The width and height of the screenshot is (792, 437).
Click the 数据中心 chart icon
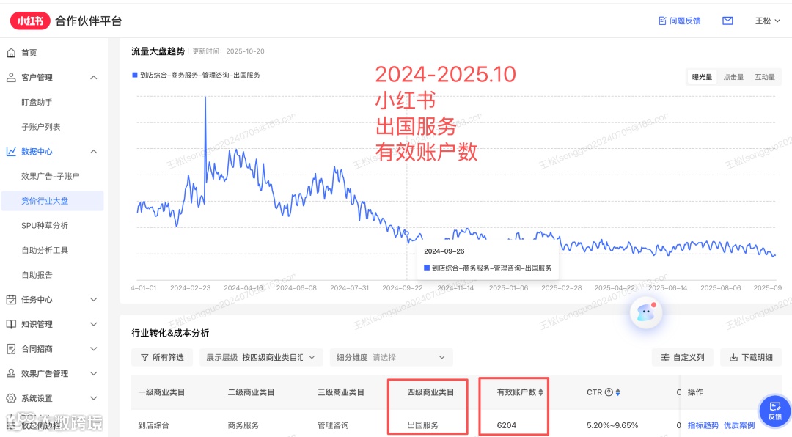point(11,152)
